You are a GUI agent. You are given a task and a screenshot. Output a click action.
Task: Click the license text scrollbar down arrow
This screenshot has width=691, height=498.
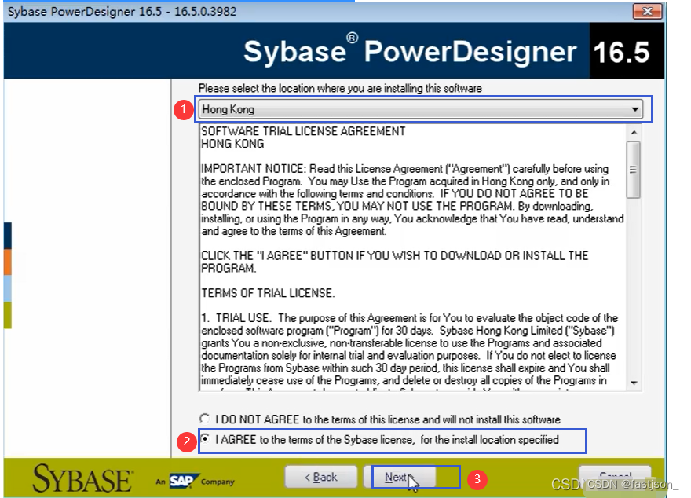[634, 383]
